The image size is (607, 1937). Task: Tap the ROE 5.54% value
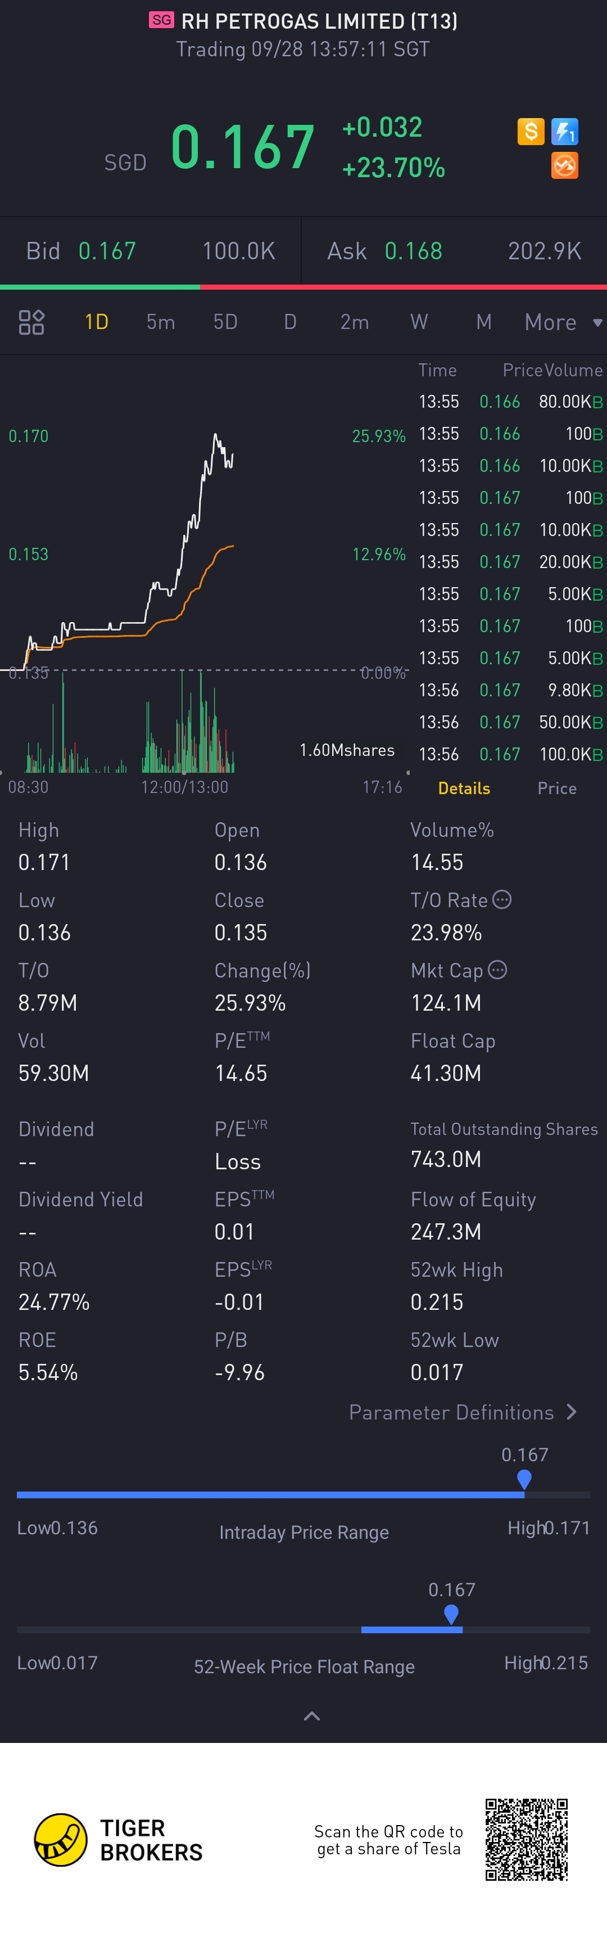[x=48, y=1372]
